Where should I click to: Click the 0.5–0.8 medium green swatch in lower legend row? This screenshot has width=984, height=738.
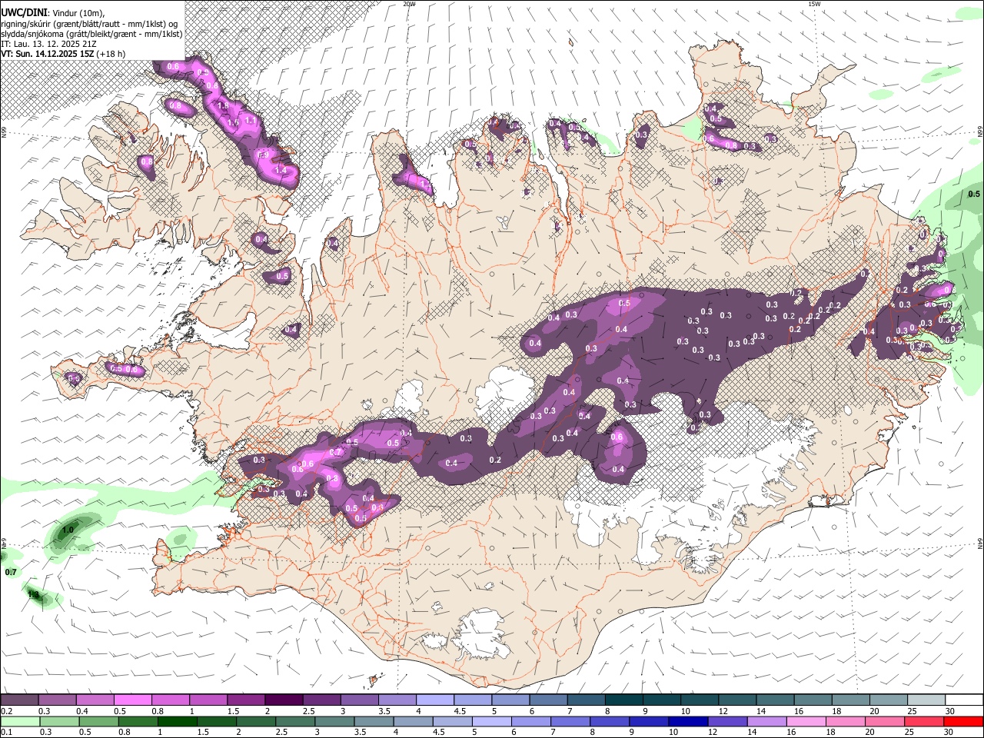[98, 721]
